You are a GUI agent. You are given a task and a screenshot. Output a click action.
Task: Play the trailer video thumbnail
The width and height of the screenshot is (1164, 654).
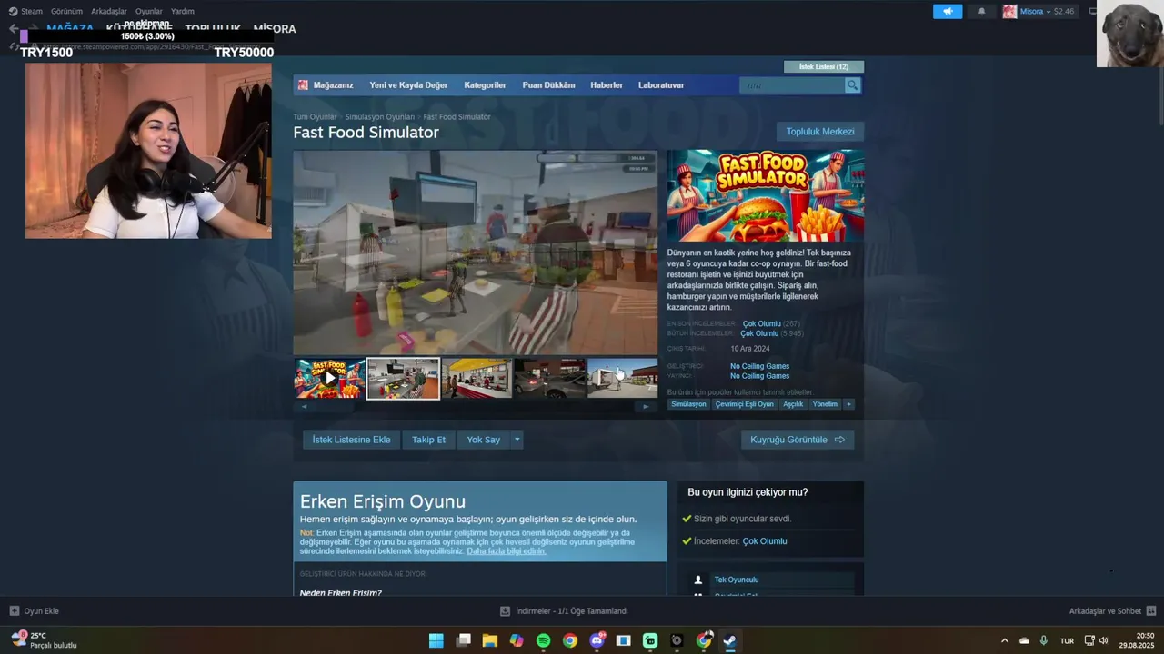click(329, 378)
